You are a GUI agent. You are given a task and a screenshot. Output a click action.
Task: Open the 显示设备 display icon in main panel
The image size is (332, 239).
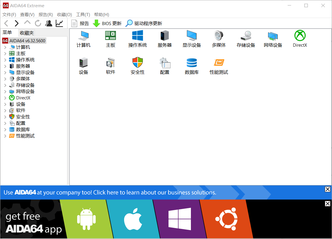coord(191,39)
